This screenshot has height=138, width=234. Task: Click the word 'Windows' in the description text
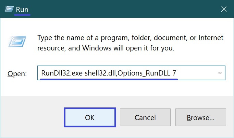pos(97,48)
